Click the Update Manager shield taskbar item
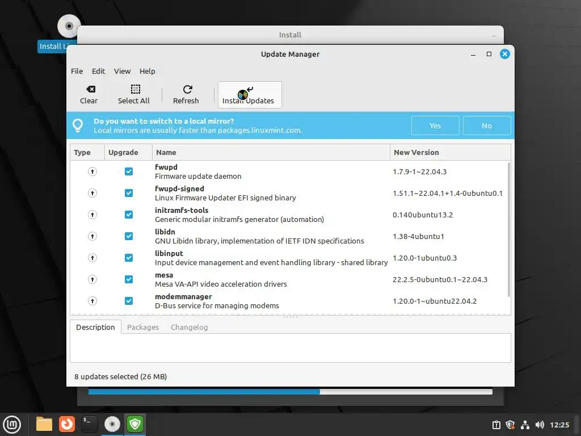This screenshot has height=436, width=581. [x=135, y=424]
